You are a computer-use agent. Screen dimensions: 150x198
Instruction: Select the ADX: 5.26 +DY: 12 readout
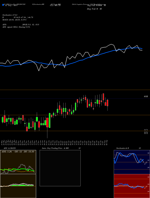[18, 152]
